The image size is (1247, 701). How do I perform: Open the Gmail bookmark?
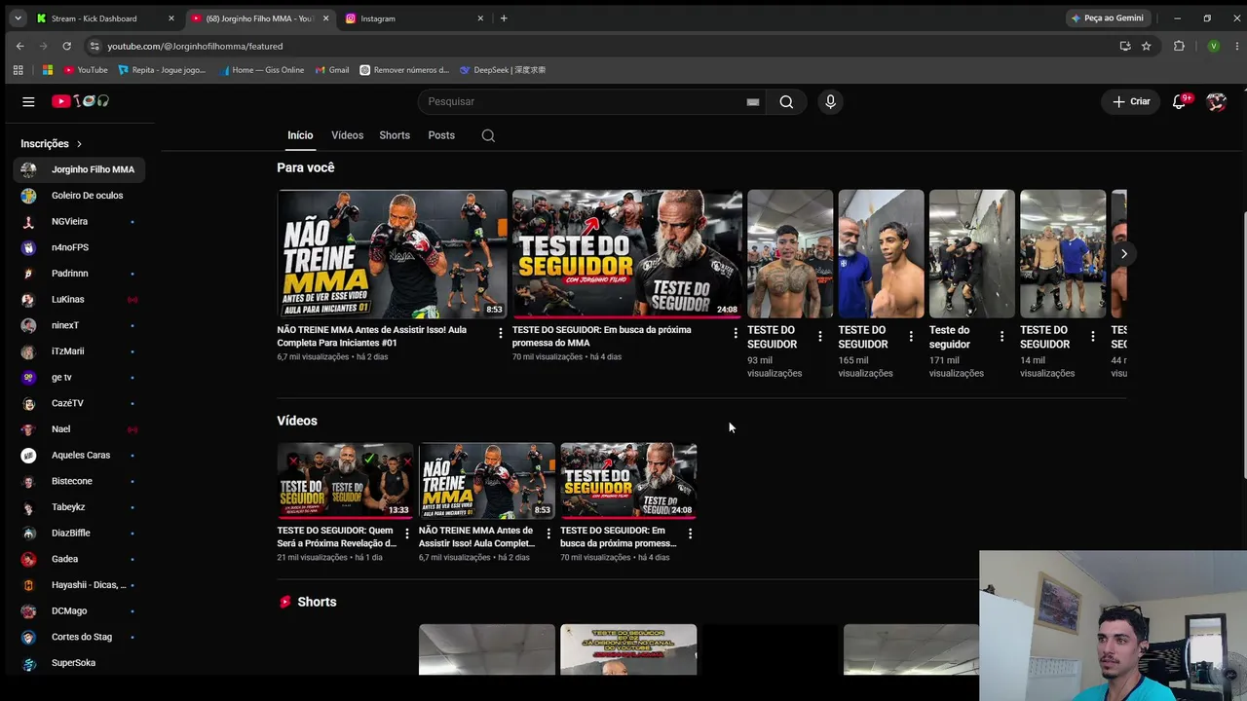pyautogui.click(x=332, y=70)
